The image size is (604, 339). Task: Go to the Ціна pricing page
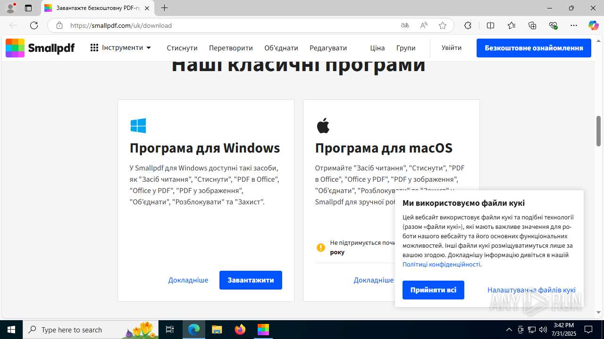point(377,48)
